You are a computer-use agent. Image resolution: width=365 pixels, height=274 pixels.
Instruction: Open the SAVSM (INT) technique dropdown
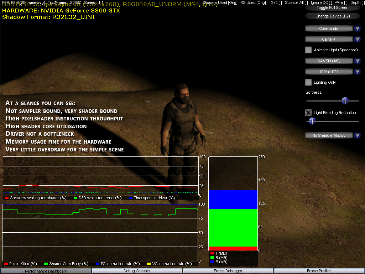pyautogui.click(x=328, y=61)
